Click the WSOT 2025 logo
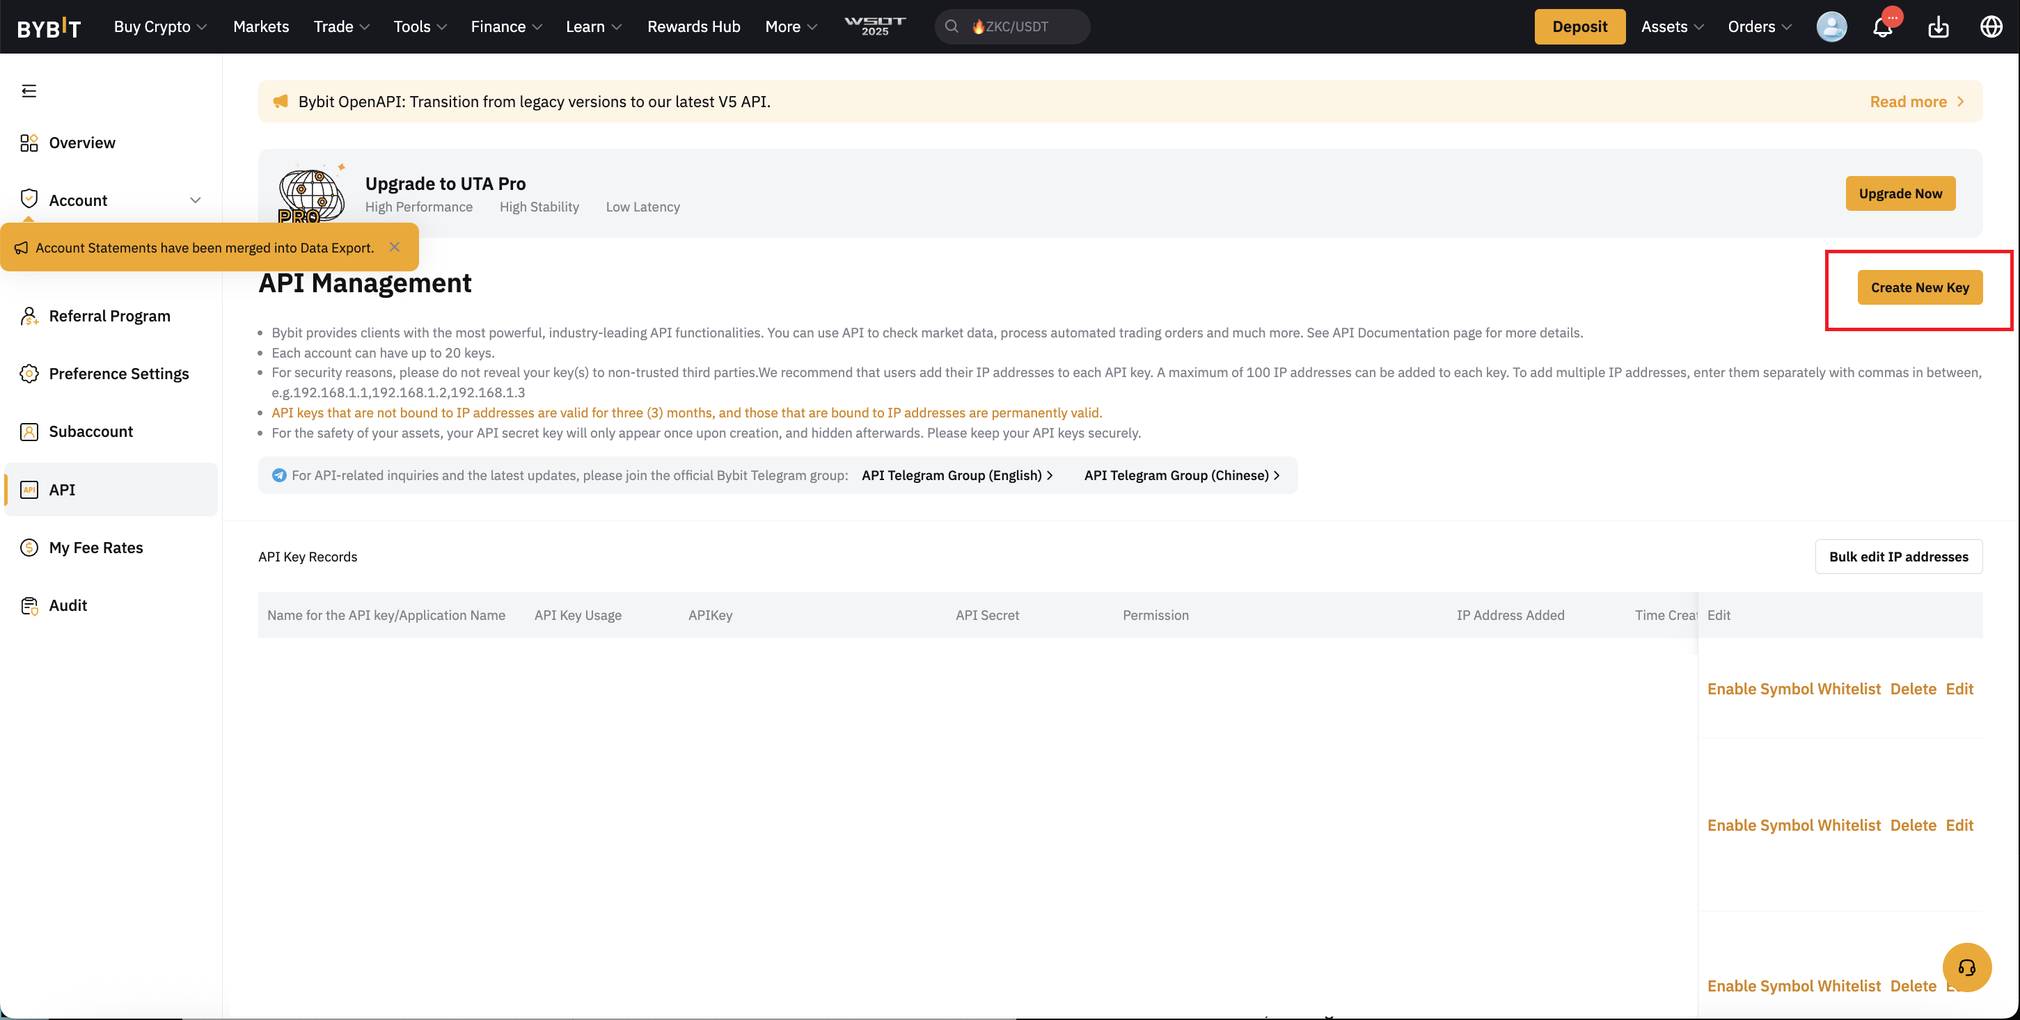 [874, 26]
